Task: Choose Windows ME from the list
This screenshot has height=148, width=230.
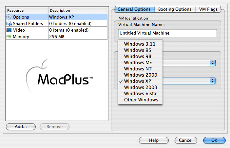Action: tap(140, 63)
